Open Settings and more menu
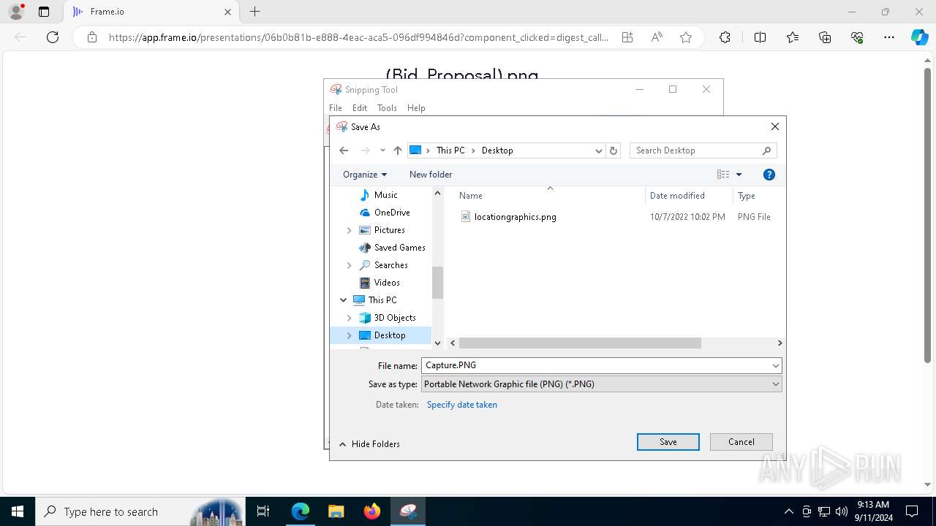 click(889, 37)
